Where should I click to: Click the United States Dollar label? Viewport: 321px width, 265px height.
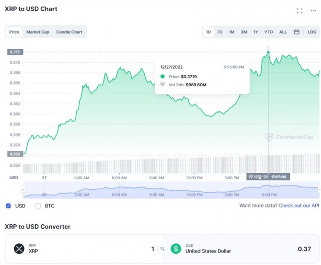click(208, 251)
